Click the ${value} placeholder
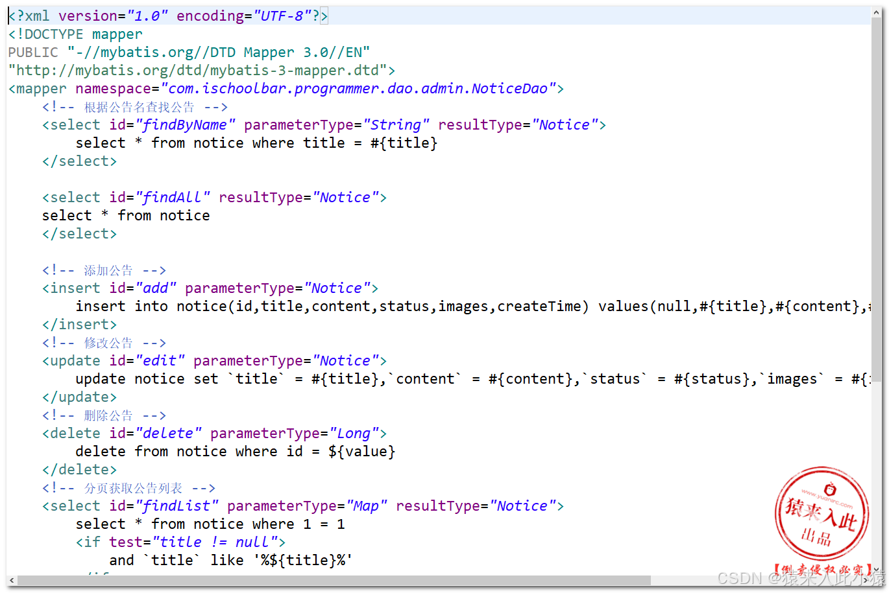The width and height of the screenshot is (889, 593). 362,451
